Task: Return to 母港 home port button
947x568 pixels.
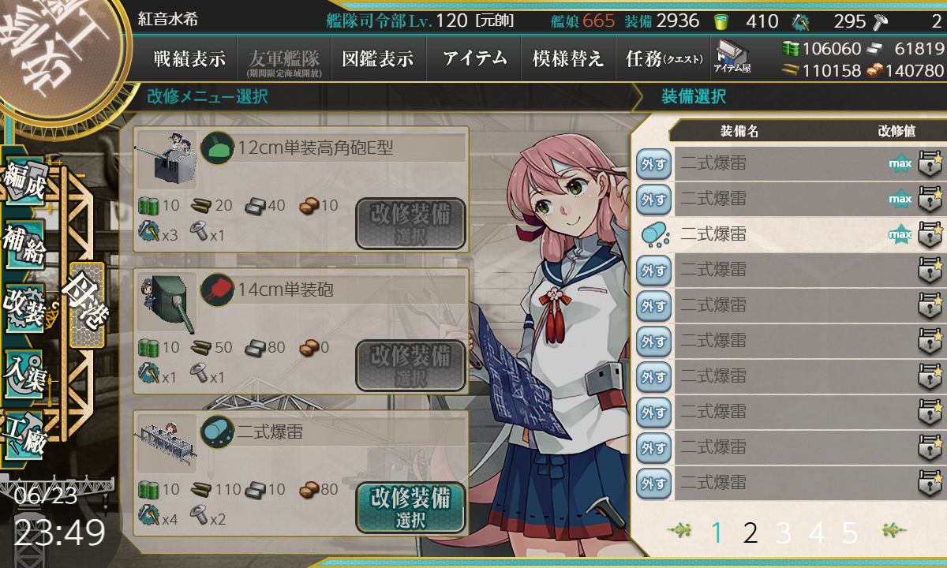Action: pos(86,305)
